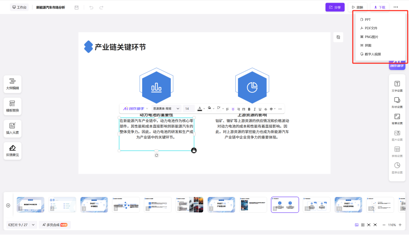Expand the border pen dropdown arrow
This screenshot has width=409, height=235.
click(223, 109)
